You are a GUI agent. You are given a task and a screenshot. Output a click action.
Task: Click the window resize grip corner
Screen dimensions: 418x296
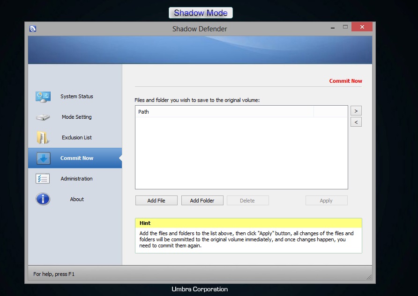pos(369,277)
